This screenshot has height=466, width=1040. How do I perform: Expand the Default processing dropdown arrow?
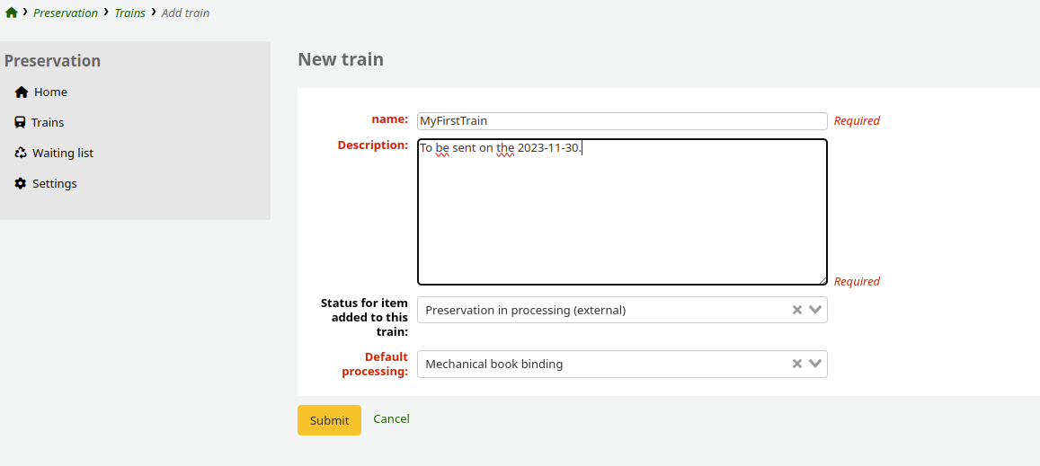click(815, 364)
